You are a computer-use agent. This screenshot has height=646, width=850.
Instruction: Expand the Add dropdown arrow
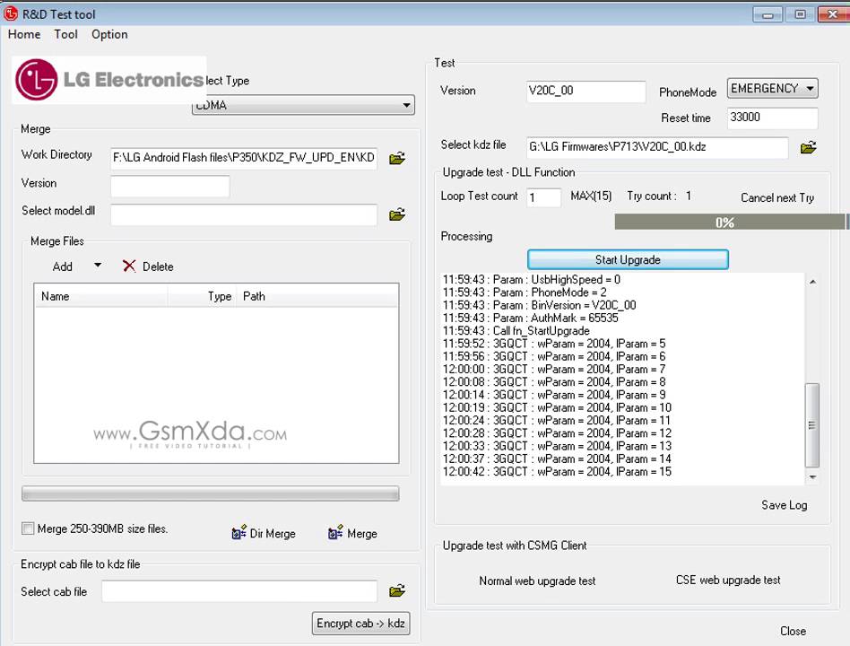(x=98, y=266)
